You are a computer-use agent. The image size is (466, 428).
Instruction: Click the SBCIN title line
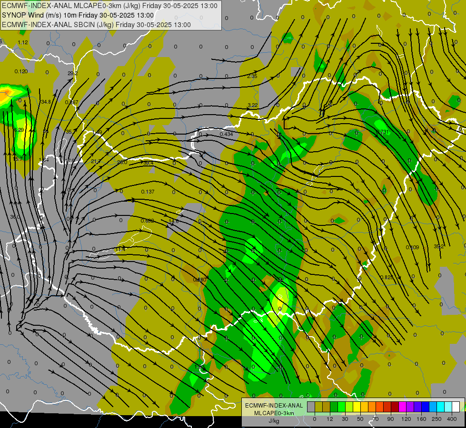point(96,25)
